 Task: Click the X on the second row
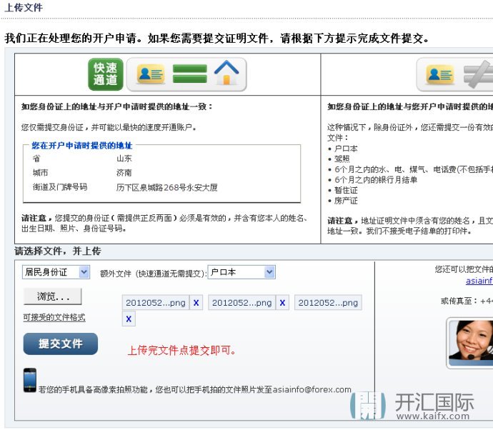click(x=129, y=319)
